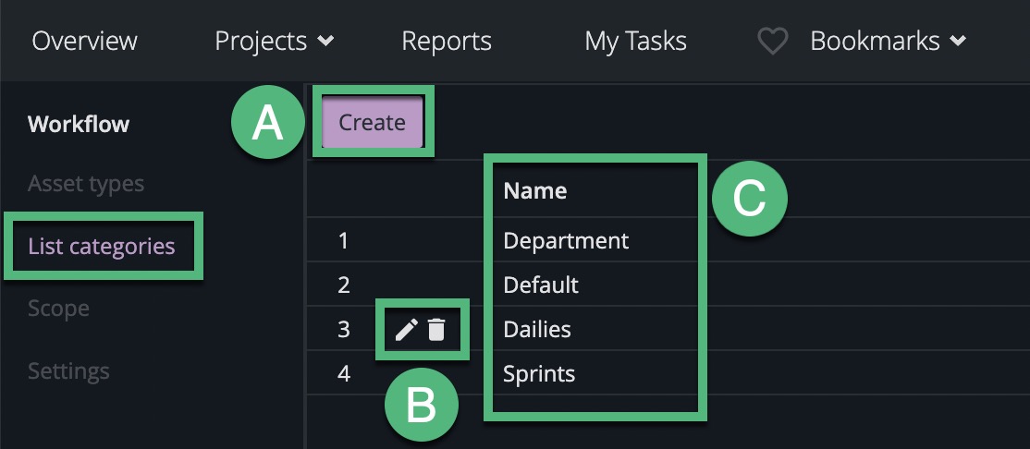Click the pencil edit icon for Dailies

point(407,330)
